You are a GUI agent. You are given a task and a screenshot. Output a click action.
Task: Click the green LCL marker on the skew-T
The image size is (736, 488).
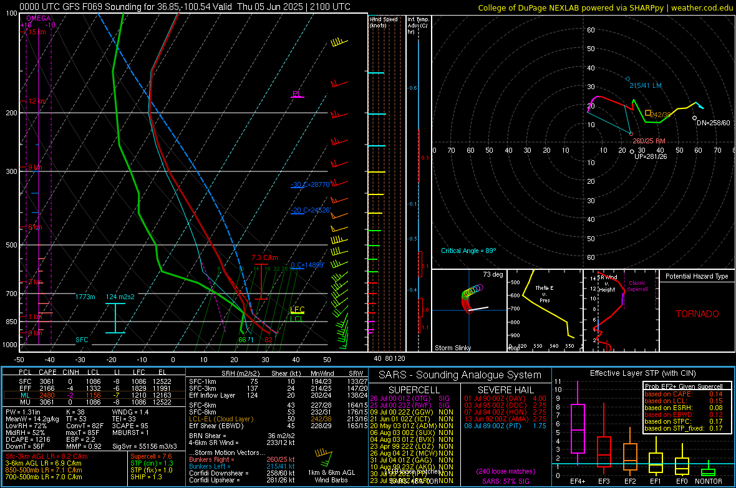click(296, 318)
